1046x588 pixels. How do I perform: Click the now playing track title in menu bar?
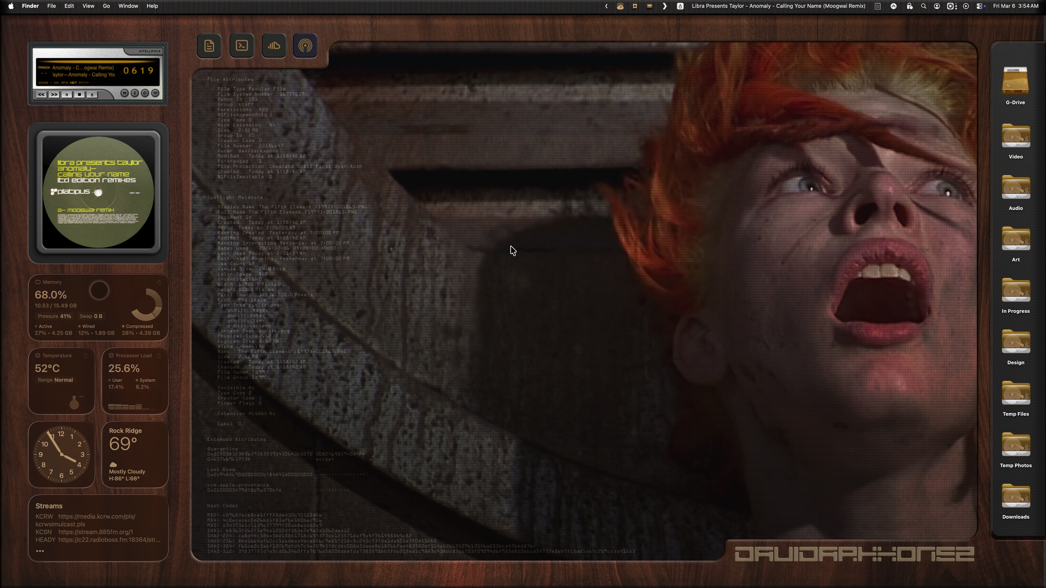[x=779, y=6]
